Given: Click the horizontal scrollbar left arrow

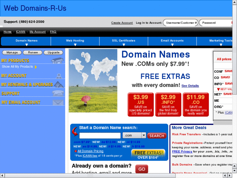Looking at the screenshot, I should point(2,176).
